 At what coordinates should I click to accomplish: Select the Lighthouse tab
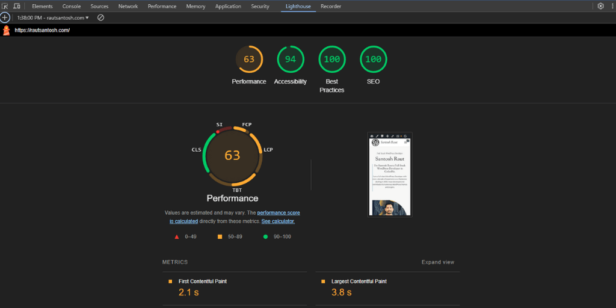coord(298,6)
